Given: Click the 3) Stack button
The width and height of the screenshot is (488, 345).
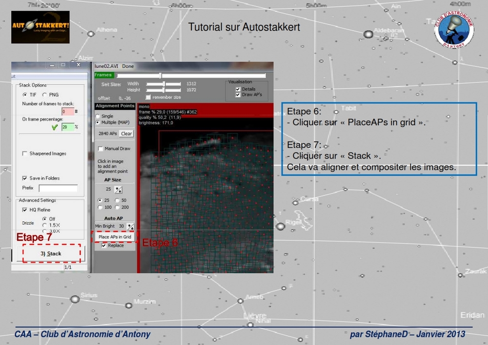Looking at the screenshot, I should coord(51,254).
